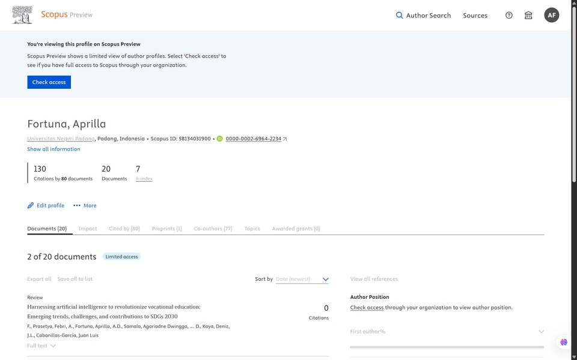Switch to the Impact tab
This screenshot has height=360, width=577.
[x=88, y=229]
